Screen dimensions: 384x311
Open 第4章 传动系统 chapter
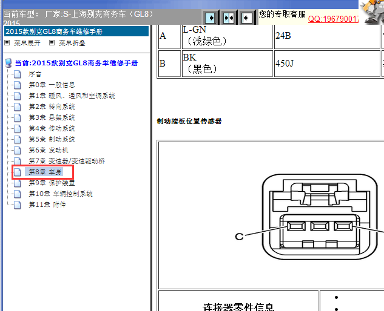click(52, 128)
